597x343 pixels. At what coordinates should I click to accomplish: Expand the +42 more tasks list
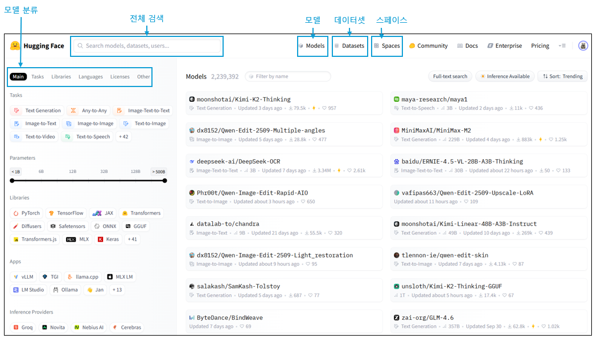click(x=123, y=137)
